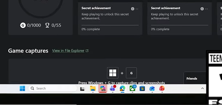This screenshot has height=105, width=222.
Task: Expand the hidden system tray icons
Action: click(x=202, y=89)
